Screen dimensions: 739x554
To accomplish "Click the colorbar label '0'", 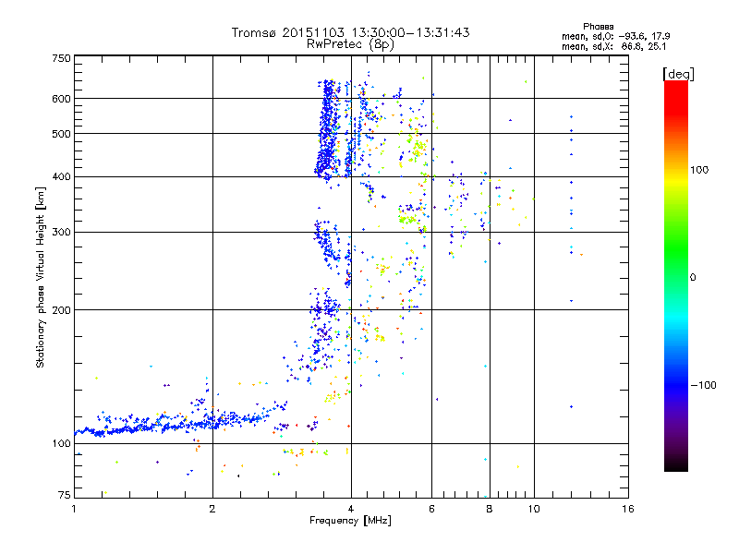I will (693, 278).
